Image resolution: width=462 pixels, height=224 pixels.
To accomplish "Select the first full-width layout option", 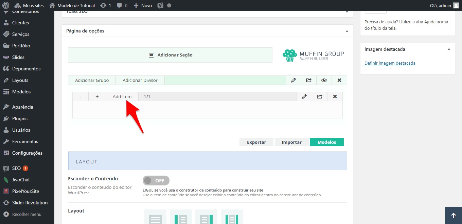I will coord(155,217).
